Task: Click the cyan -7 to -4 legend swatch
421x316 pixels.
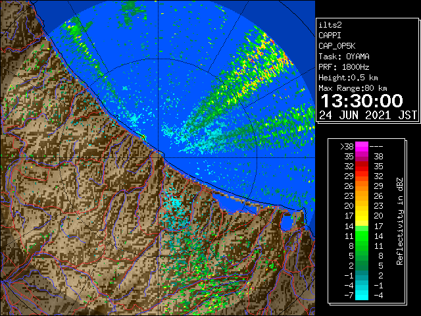Action: click(x=362, y=295)
